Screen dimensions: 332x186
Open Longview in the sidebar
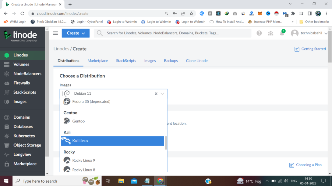(x=22, y=154)
